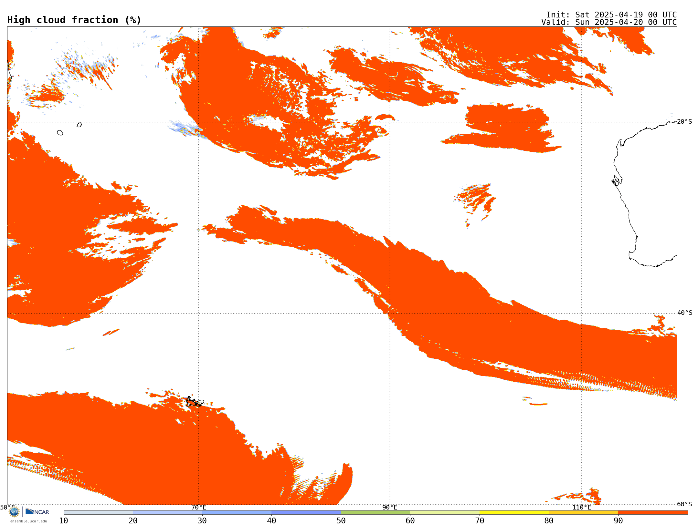Pick the pale gray 10-20 colorbar swatch
Screen dimensions: 698x525
(x=98, y=513)
